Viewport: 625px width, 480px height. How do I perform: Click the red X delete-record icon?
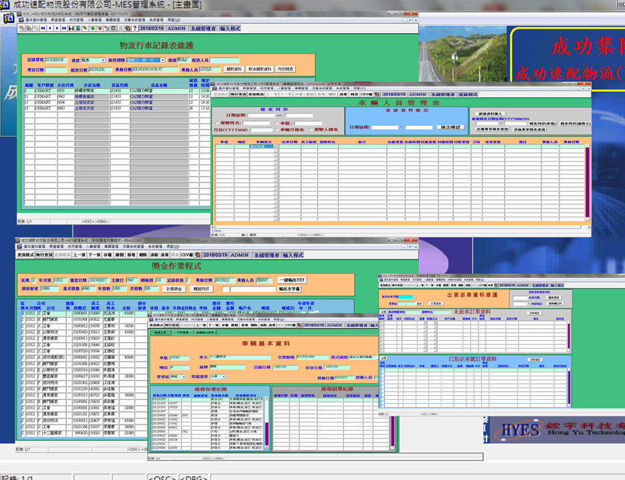[100, 28]
